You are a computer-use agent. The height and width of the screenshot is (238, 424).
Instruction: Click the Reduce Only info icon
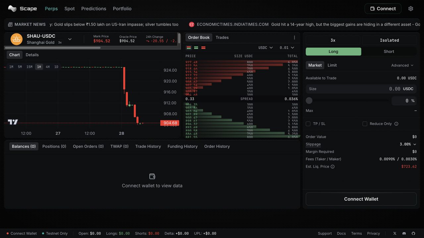tap(397, 124)
